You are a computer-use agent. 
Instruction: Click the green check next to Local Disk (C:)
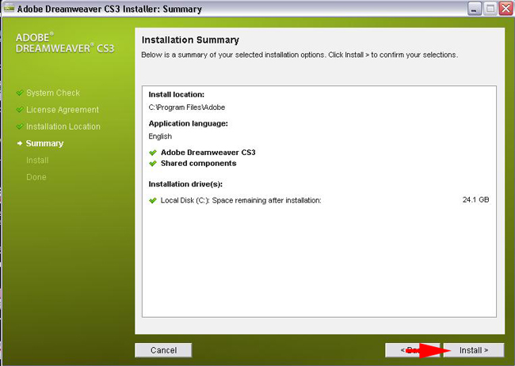153,200
